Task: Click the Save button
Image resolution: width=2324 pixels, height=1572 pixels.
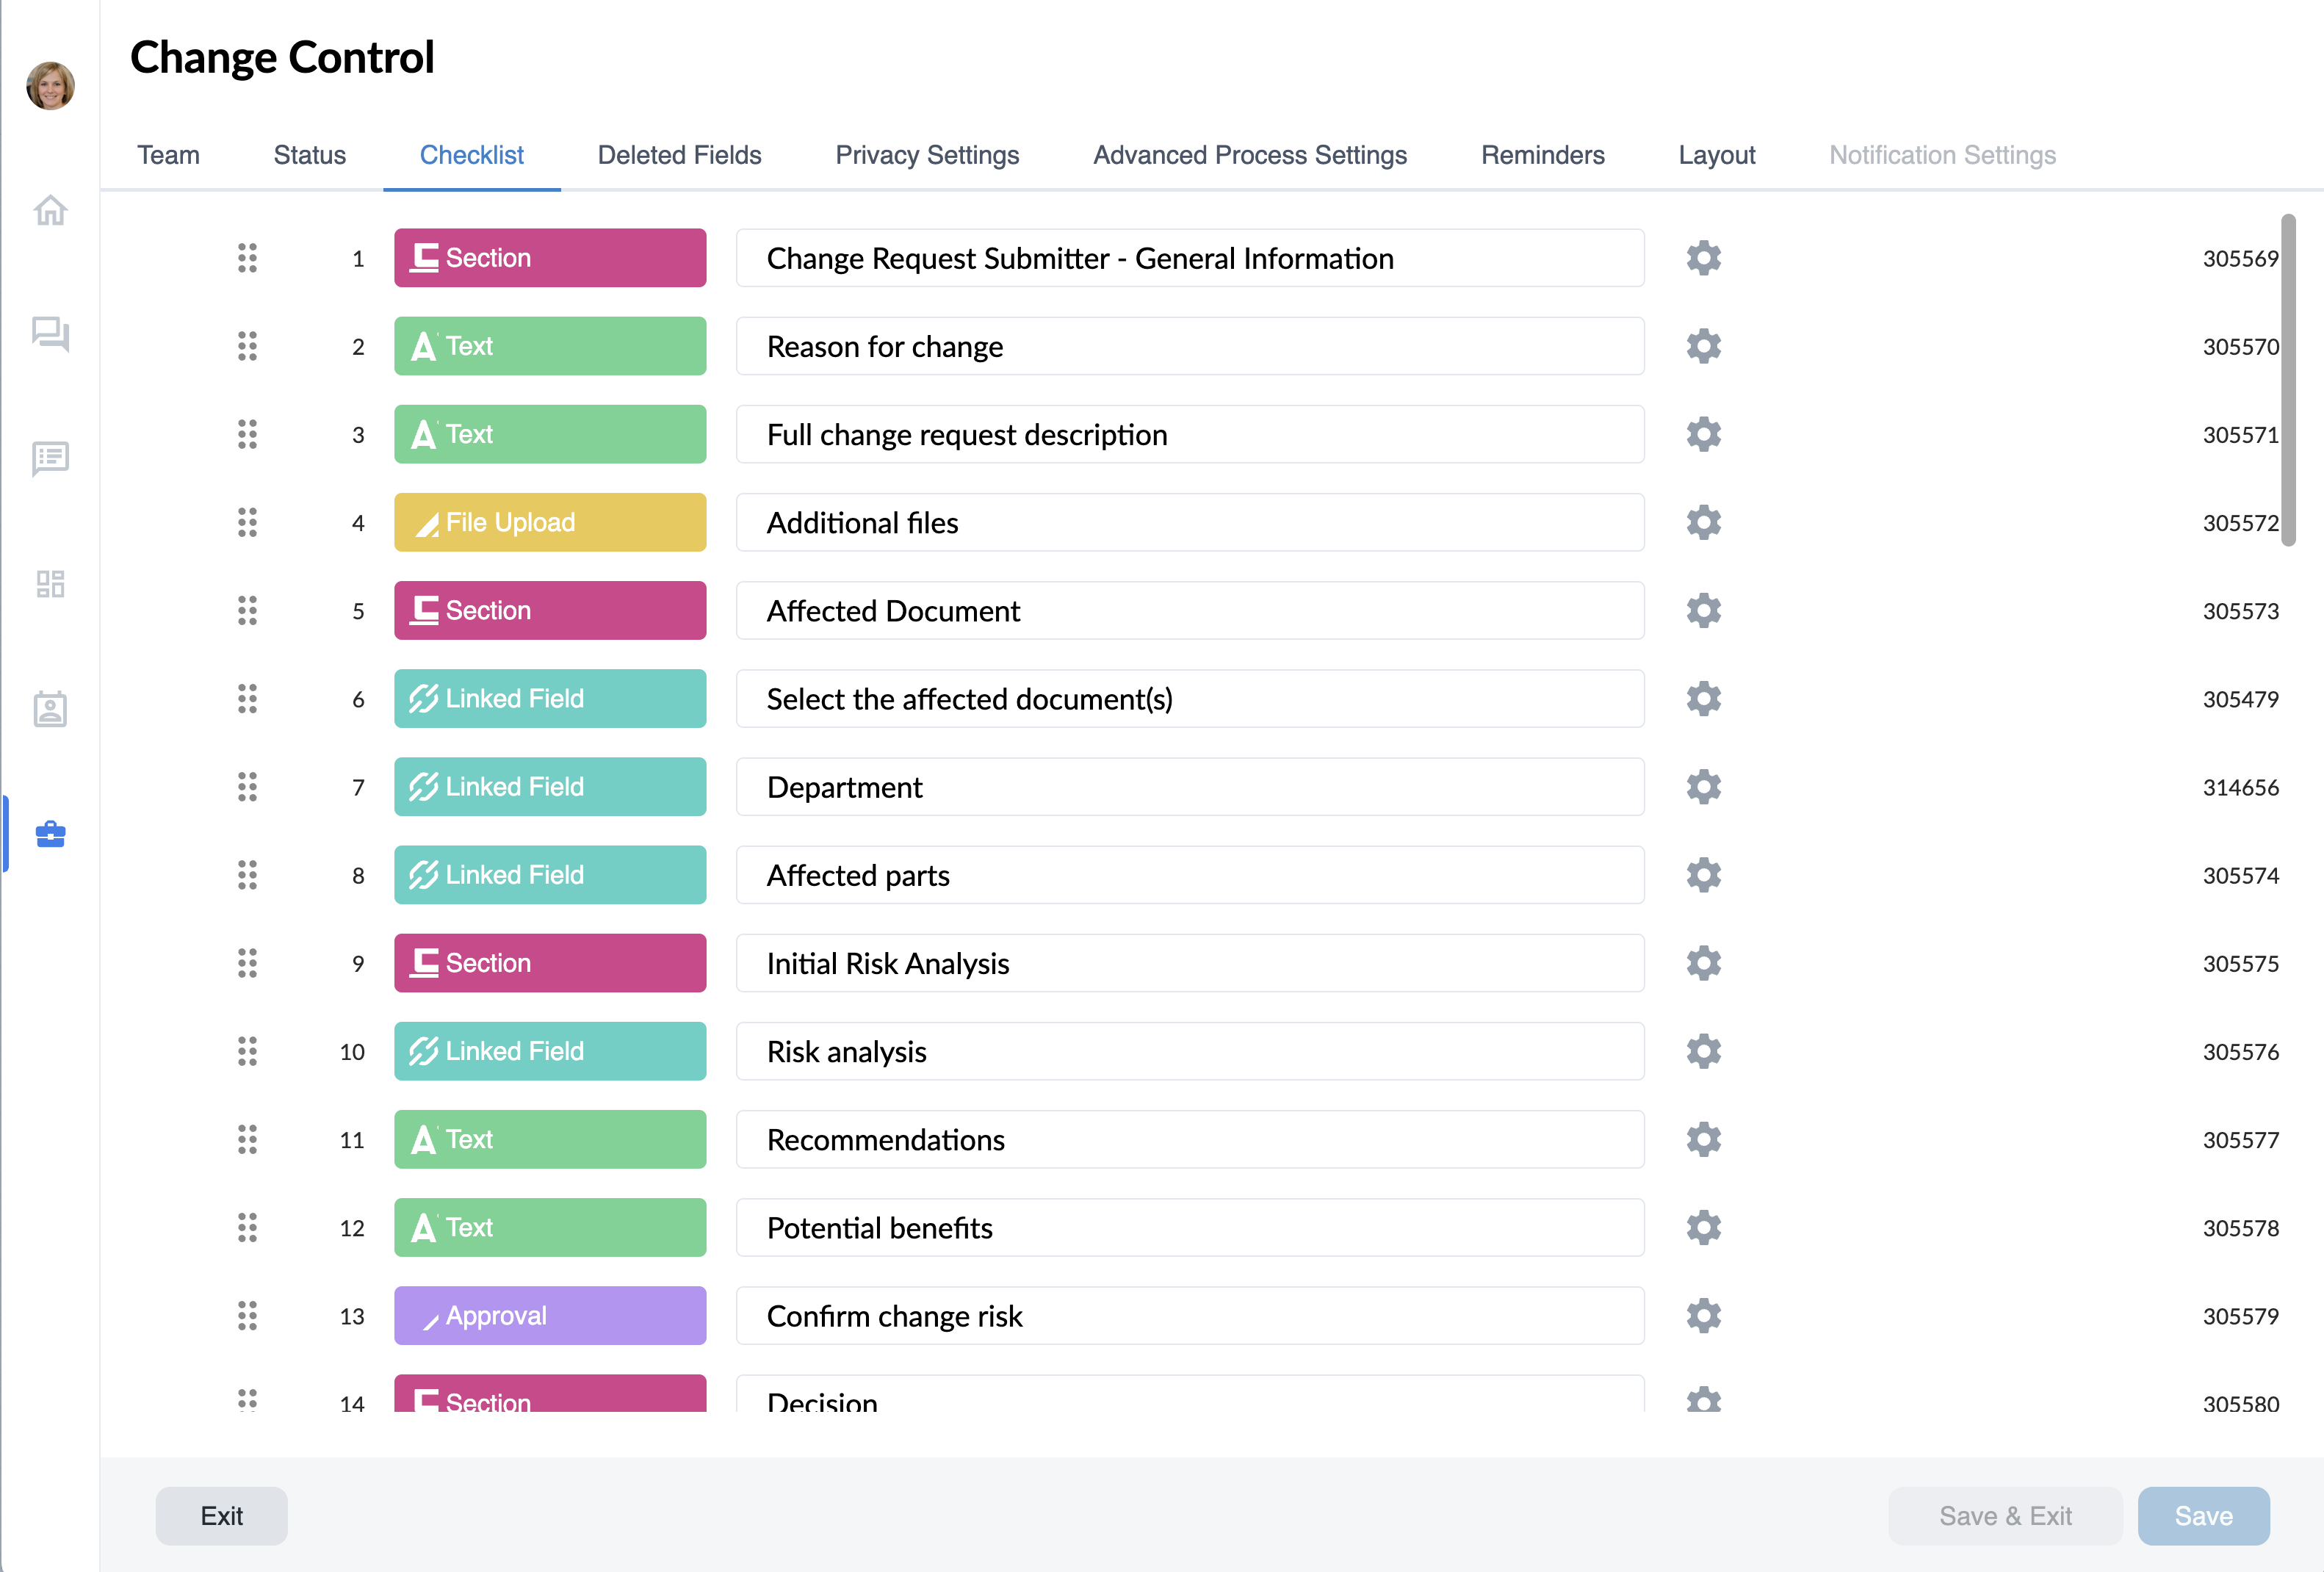Action: [x=2203, y=1516]
